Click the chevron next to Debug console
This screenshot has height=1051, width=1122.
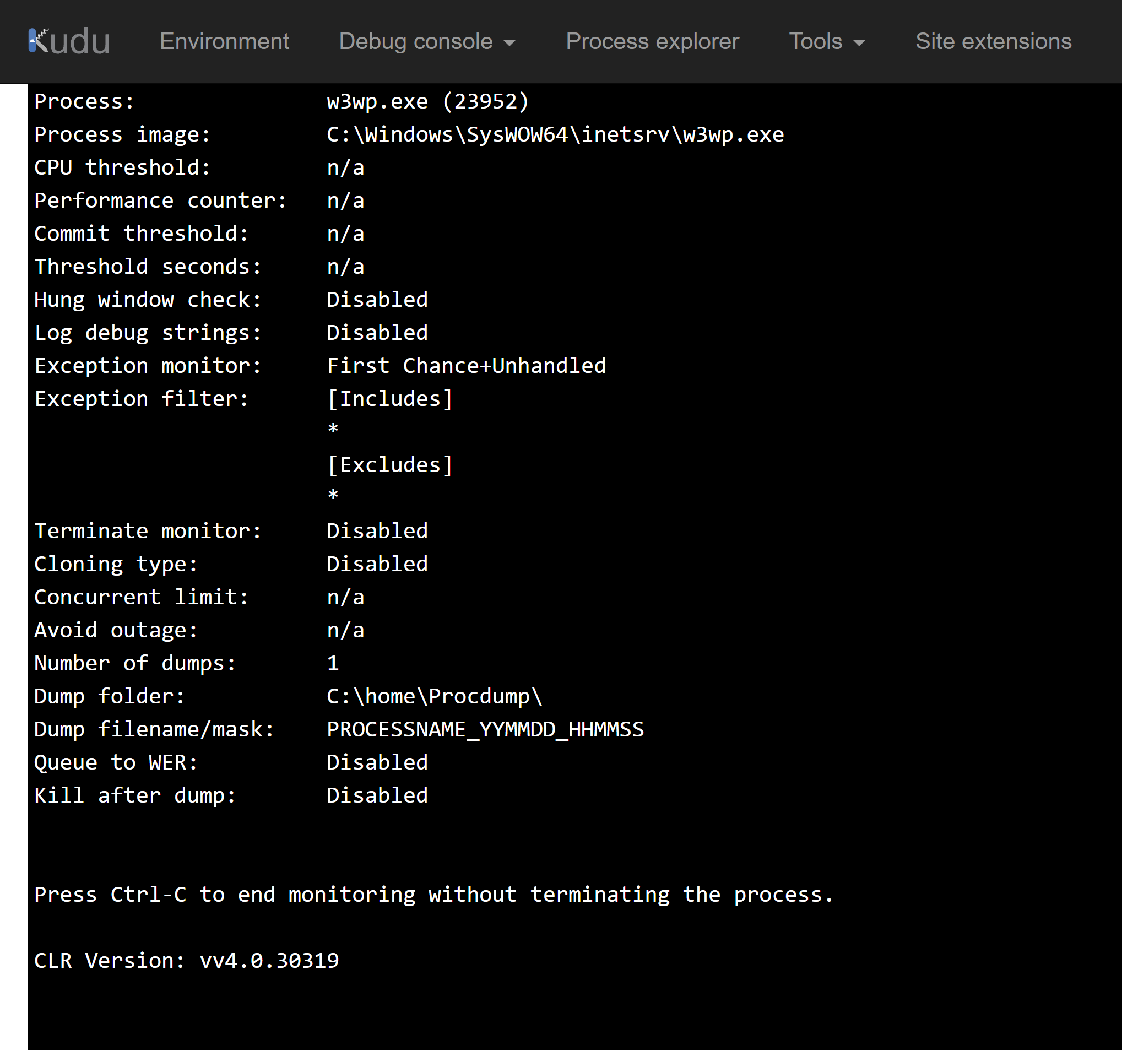pos(509,43)
